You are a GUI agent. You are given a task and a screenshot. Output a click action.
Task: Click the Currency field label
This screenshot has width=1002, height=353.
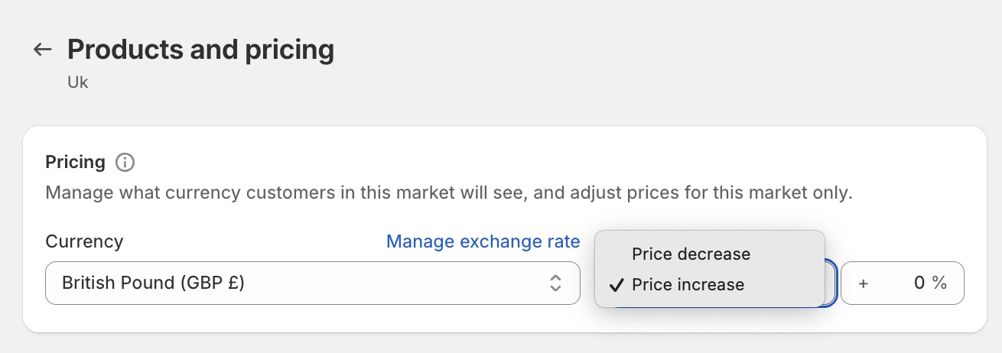[x=84, y=241]
